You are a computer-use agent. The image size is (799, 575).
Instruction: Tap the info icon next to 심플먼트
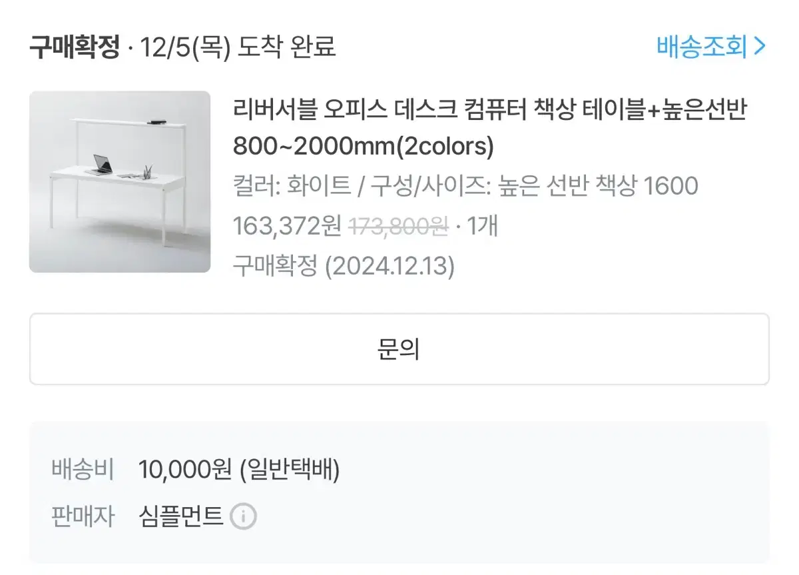coord(243,516)
